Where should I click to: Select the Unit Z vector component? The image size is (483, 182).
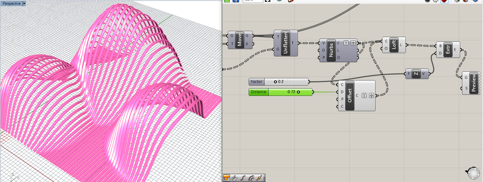pyautogui.click(x=416, y=74)
